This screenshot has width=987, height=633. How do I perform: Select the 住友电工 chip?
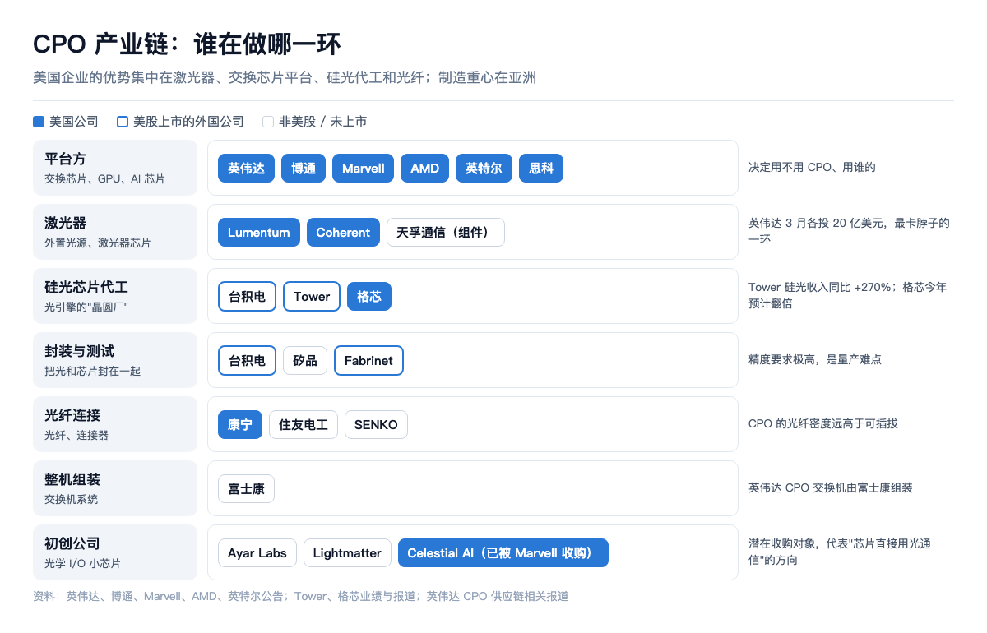[304, 424]
